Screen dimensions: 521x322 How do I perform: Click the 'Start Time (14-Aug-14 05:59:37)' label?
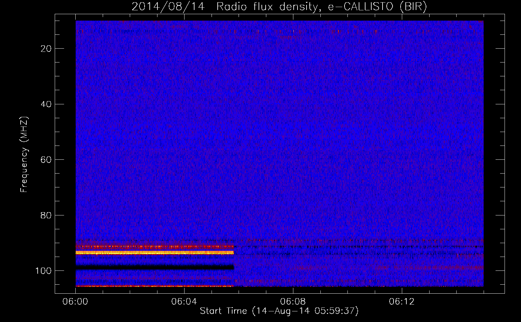tap(279, 311)
